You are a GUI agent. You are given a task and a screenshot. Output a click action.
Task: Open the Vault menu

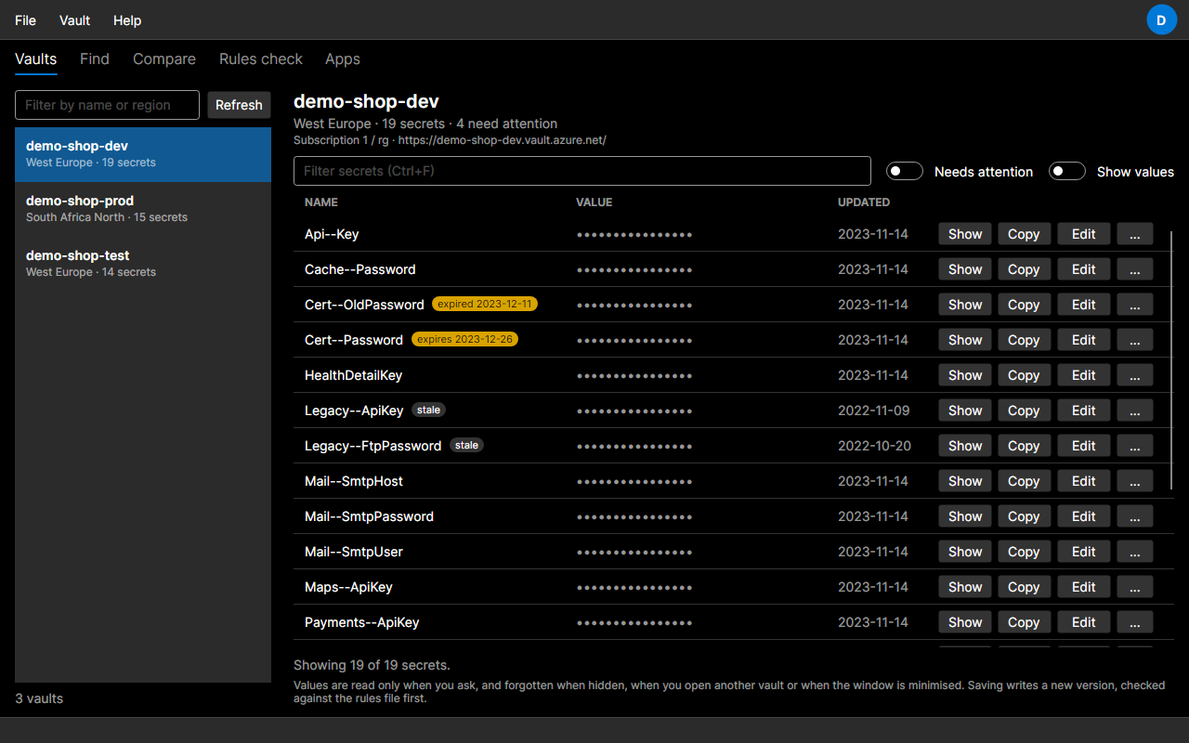pos(74,20)
